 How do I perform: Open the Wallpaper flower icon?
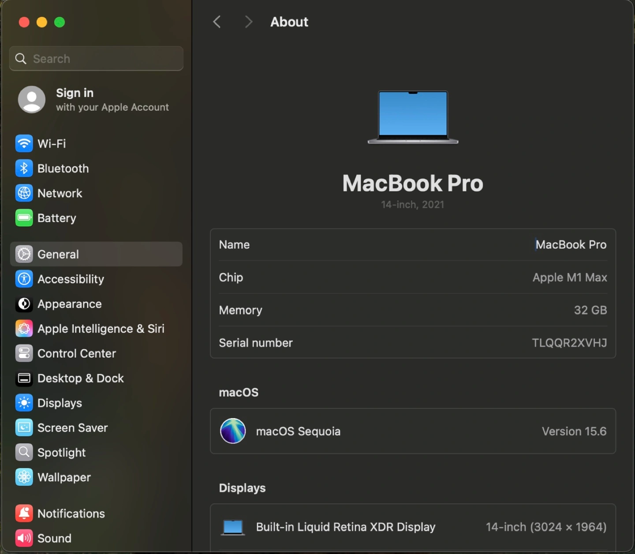pyautogui.click(x=24, y=477)
